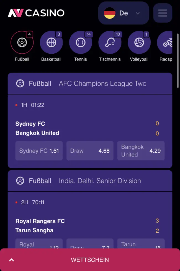
Task: Select the Fußball sport icon
Action: click(x=22, y=42)
